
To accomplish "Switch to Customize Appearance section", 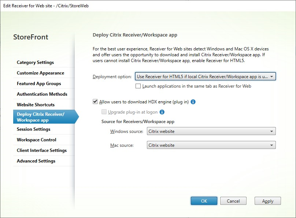I will tap(40, 73).
